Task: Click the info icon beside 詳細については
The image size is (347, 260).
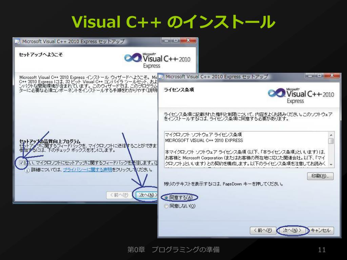Action: [27, 170]
